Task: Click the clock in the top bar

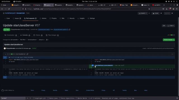Action: 89,1
